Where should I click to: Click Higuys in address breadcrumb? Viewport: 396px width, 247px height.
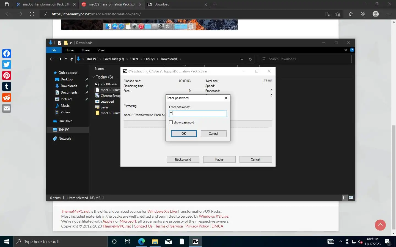[x=149, y=59]
